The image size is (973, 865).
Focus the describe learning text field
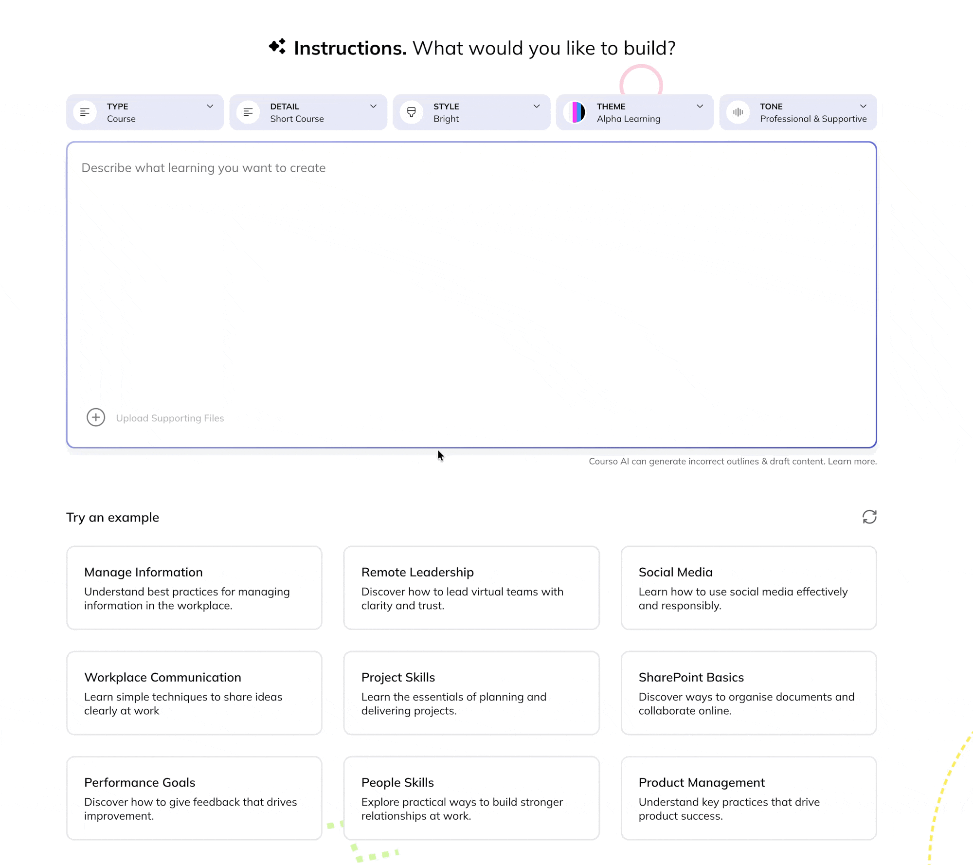[x=471, y=272]
